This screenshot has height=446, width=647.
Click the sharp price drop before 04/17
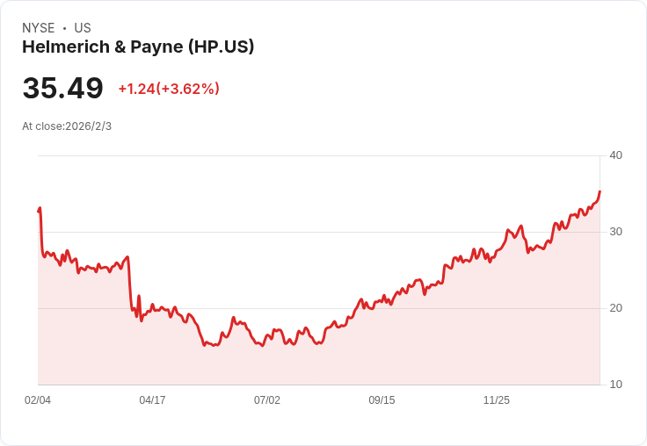(129, 284)
